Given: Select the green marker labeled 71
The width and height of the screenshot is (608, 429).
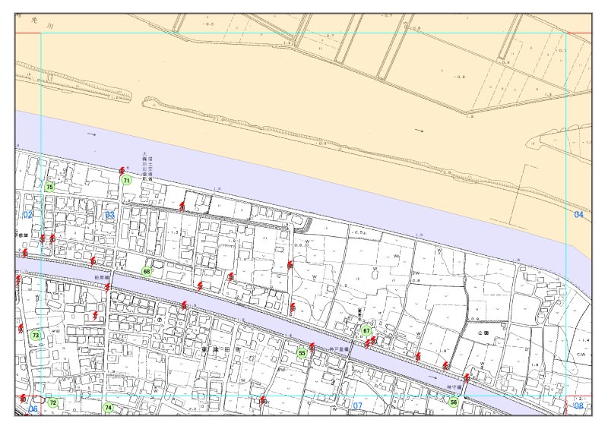Looking at the screenshot, I should [x=127, y=181].
